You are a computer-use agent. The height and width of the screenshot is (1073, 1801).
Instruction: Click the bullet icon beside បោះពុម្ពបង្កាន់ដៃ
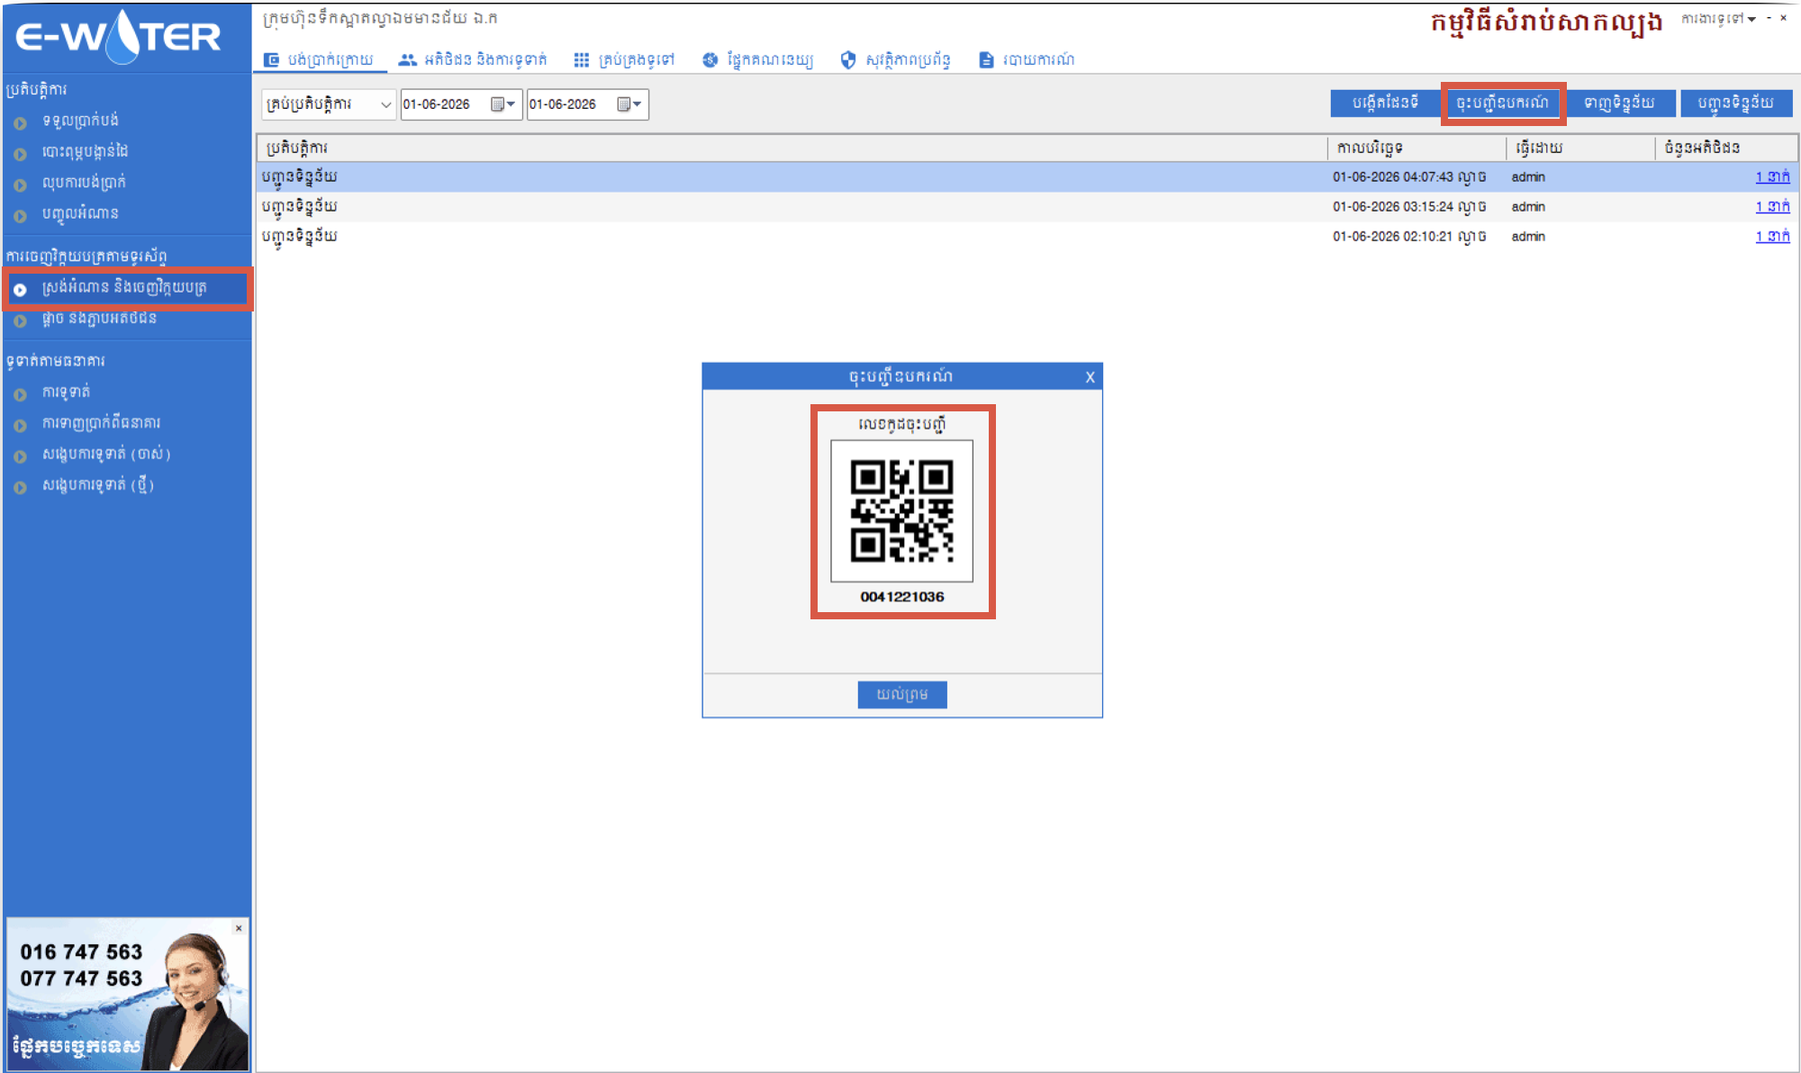tap(20, 154)
